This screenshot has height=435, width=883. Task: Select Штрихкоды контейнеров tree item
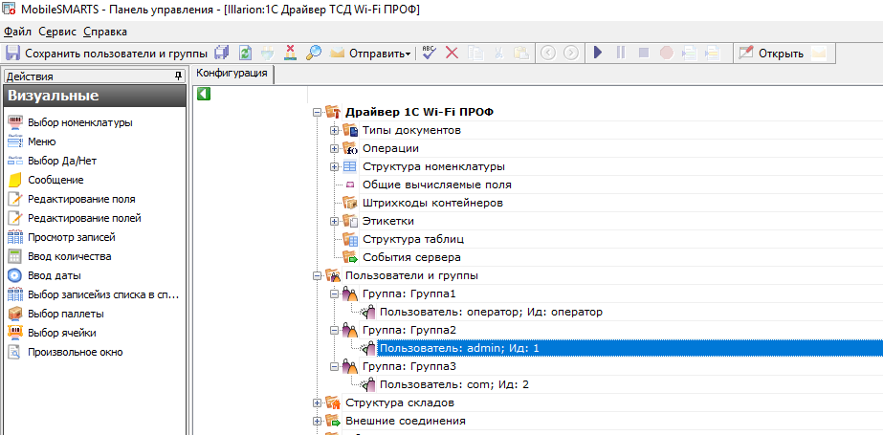pos(432,203)
